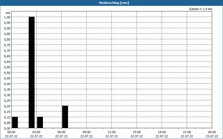This screenshot has width=223, height=139.
Task: Click the 23.07.22 date label
Action: point(212,136)
